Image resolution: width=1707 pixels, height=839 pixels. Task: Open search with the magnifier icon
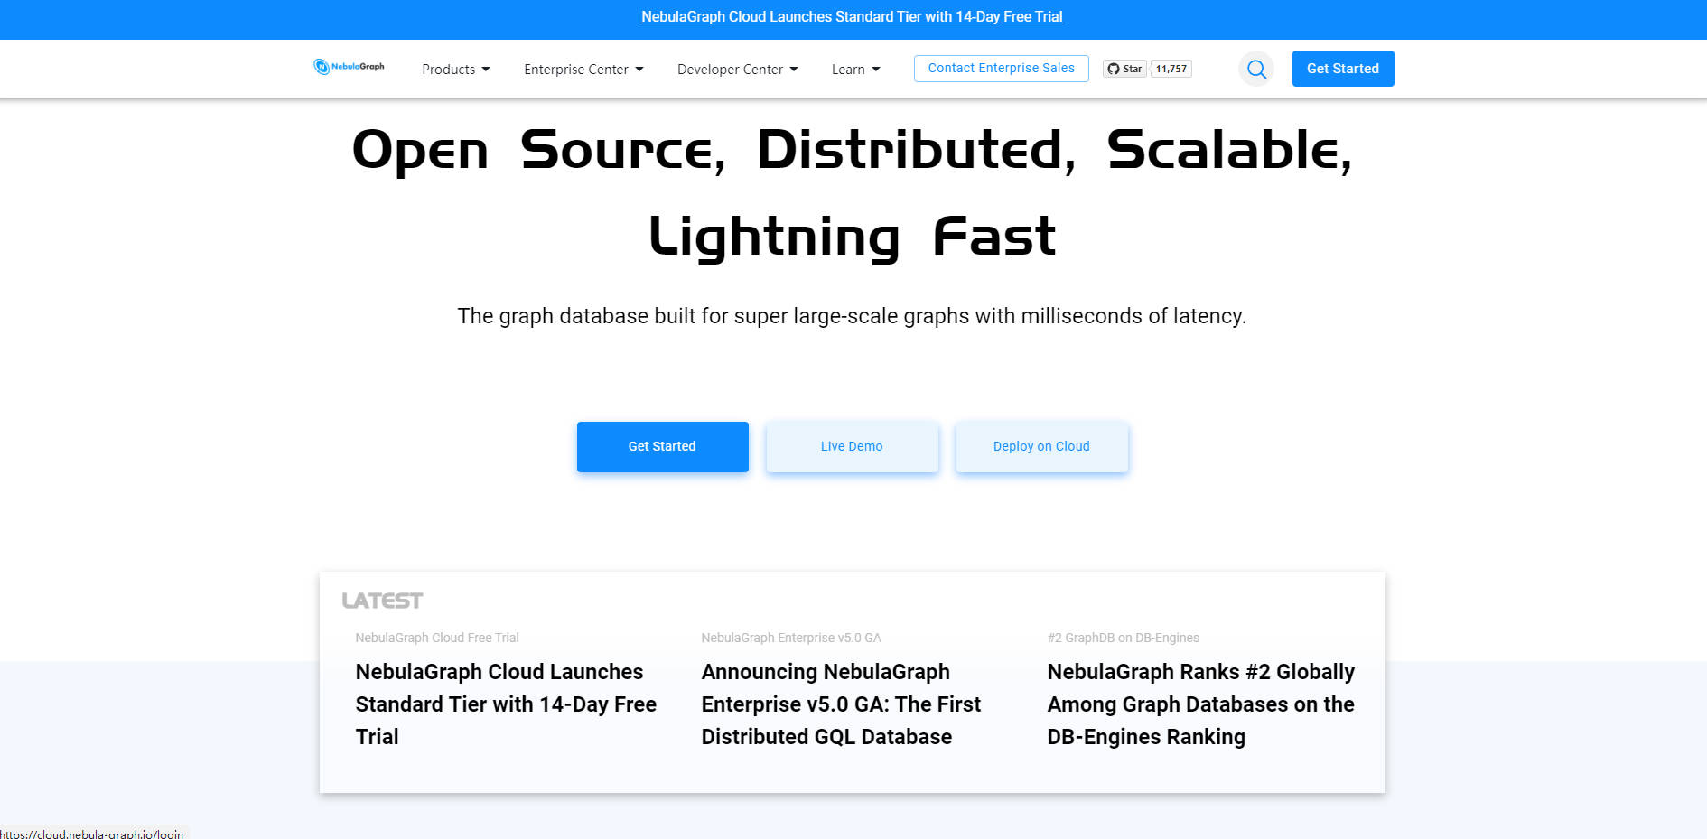click(x=1256, y=69)
